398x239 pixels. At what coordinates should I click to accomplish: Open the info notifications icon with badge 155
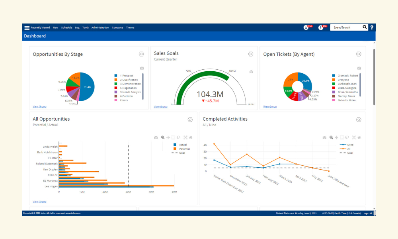point(306,27)
